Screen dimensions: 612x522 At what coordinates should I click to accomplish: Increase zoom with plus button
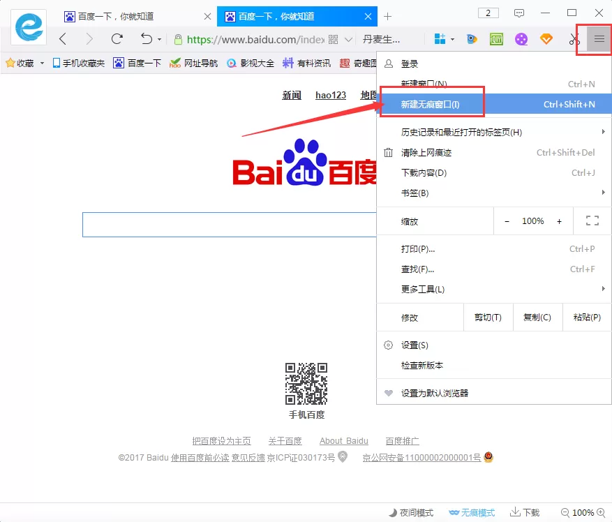coord(559,221)
